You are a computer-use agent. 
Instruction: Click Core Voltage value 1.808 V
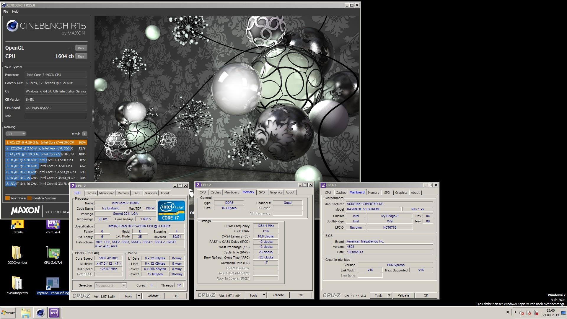click(x=146, y=219)
